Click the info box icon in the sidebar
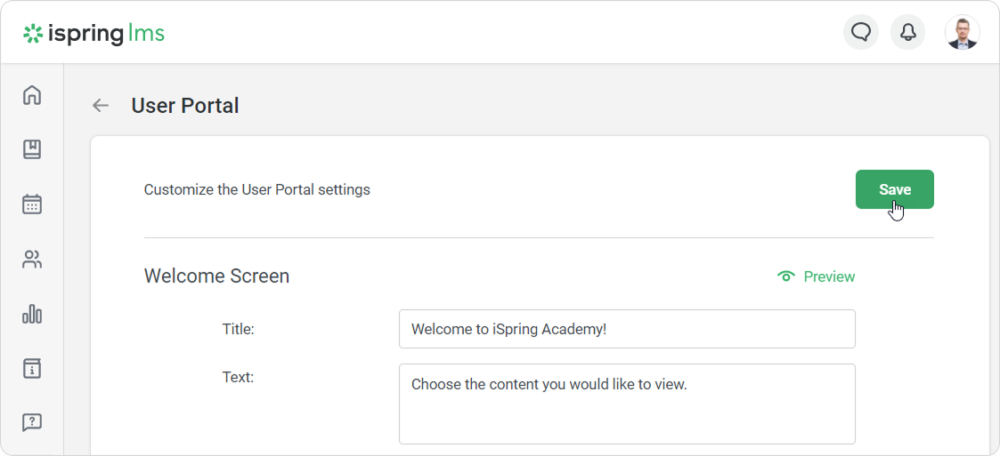Viewport: 1000px width, 456px height. 32,368
